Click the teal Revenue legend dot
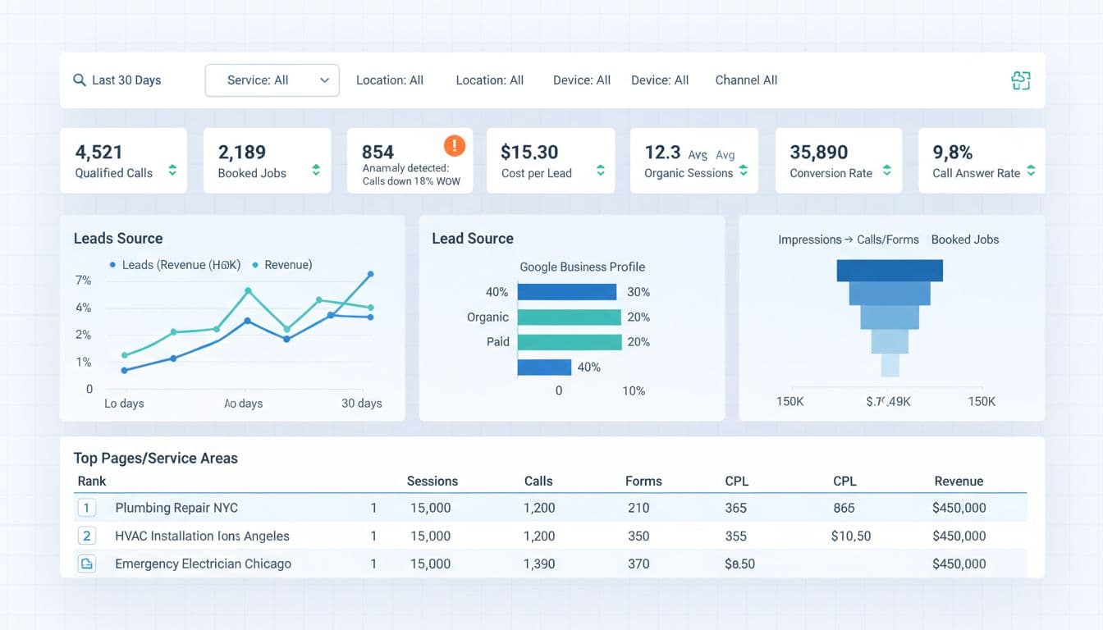This screenshot has width=1103, height=630. pos(255,265)
